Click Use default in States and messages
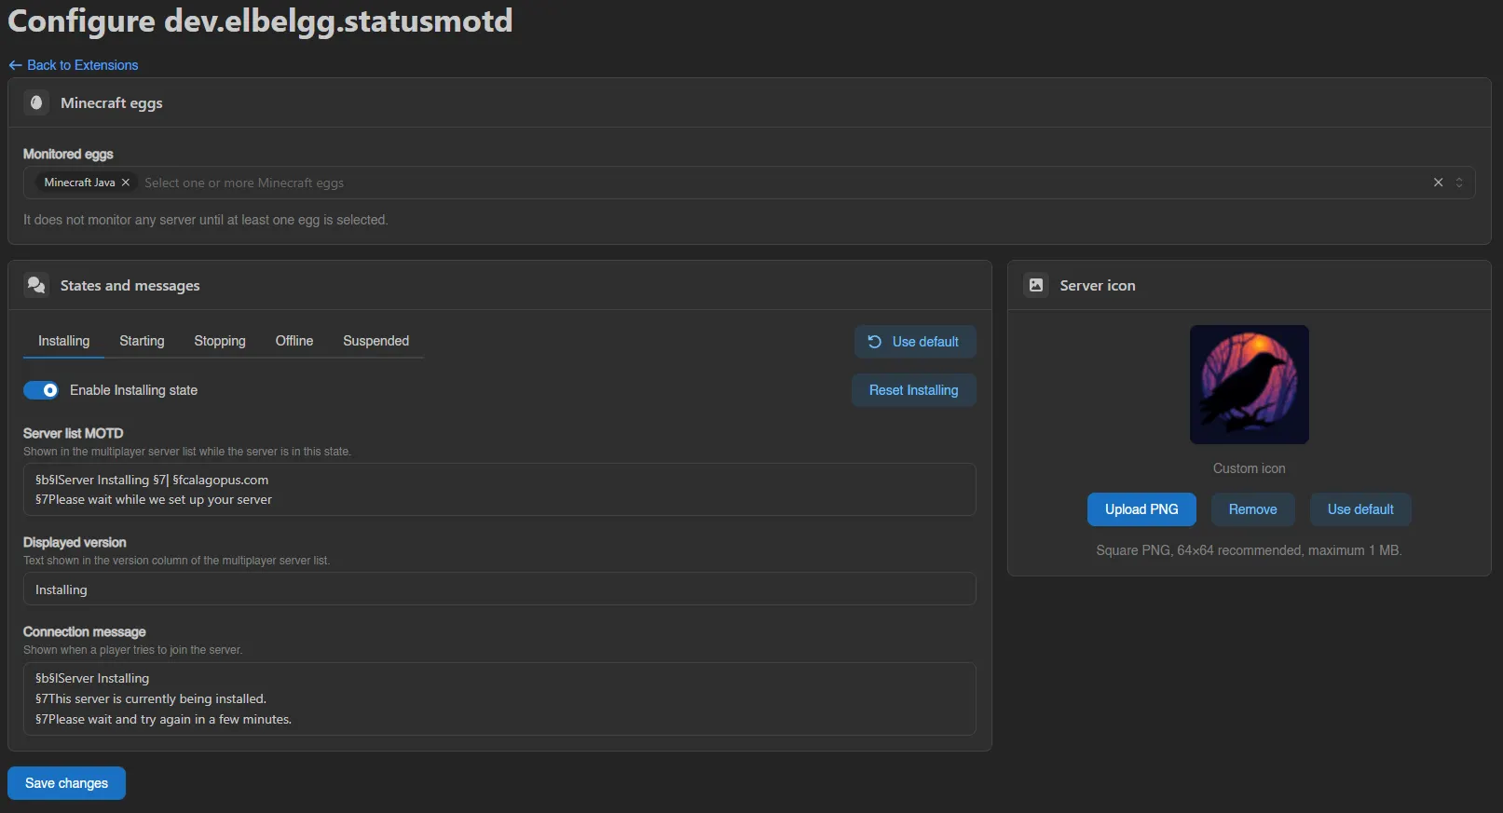Screen dimensions: 1503x813 (915, 342)
